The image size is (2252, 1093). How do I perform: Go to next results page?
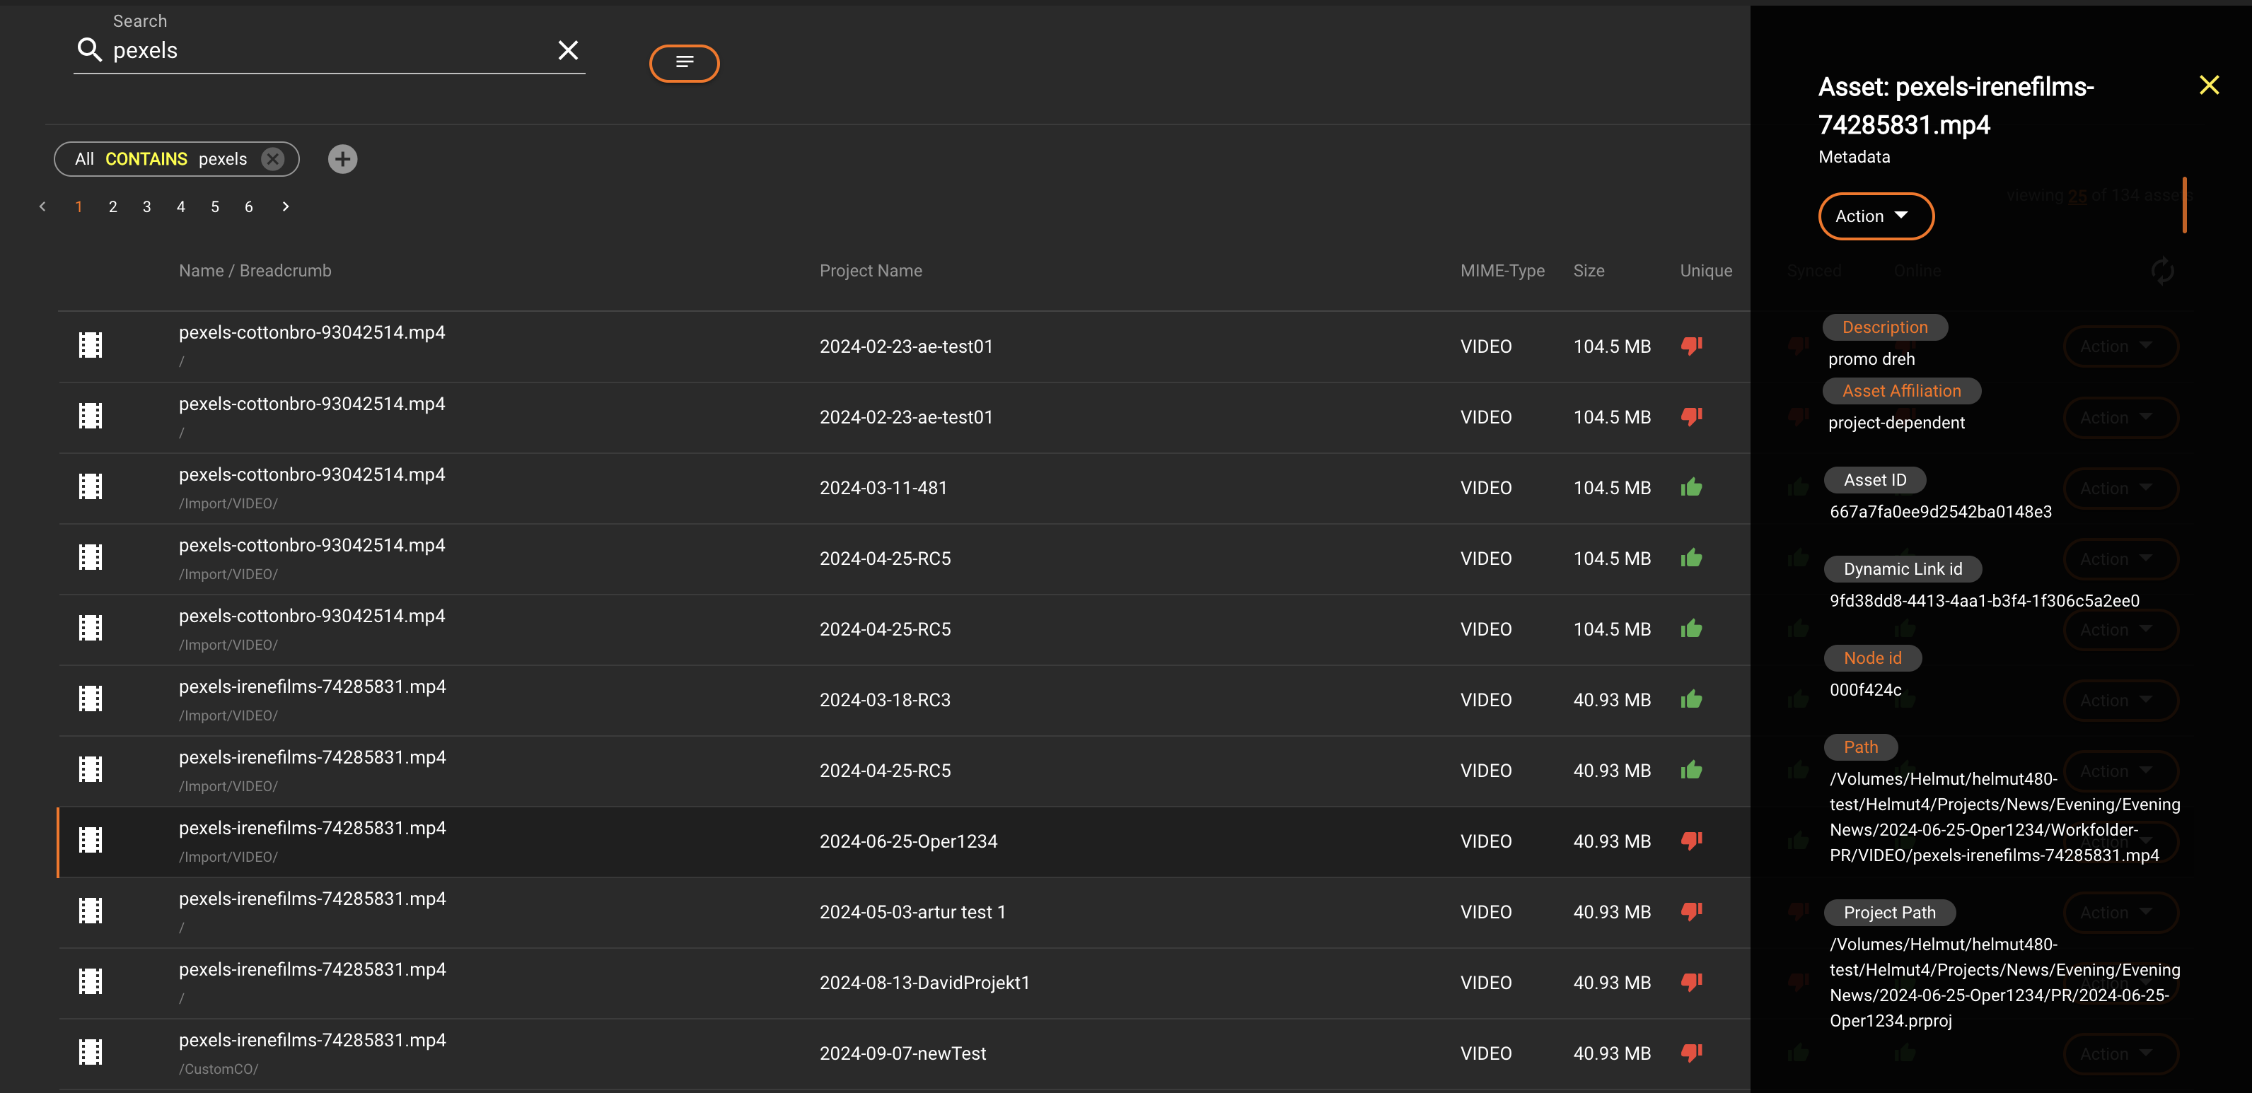[x=285, y=207]
